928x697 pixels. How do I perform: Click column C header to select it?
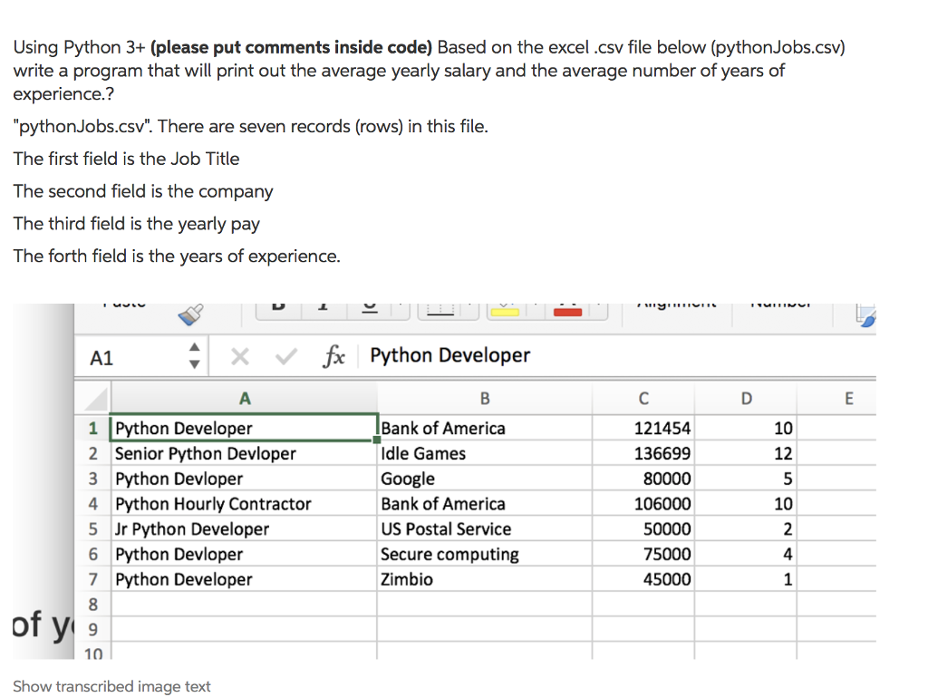coord(643,398)
